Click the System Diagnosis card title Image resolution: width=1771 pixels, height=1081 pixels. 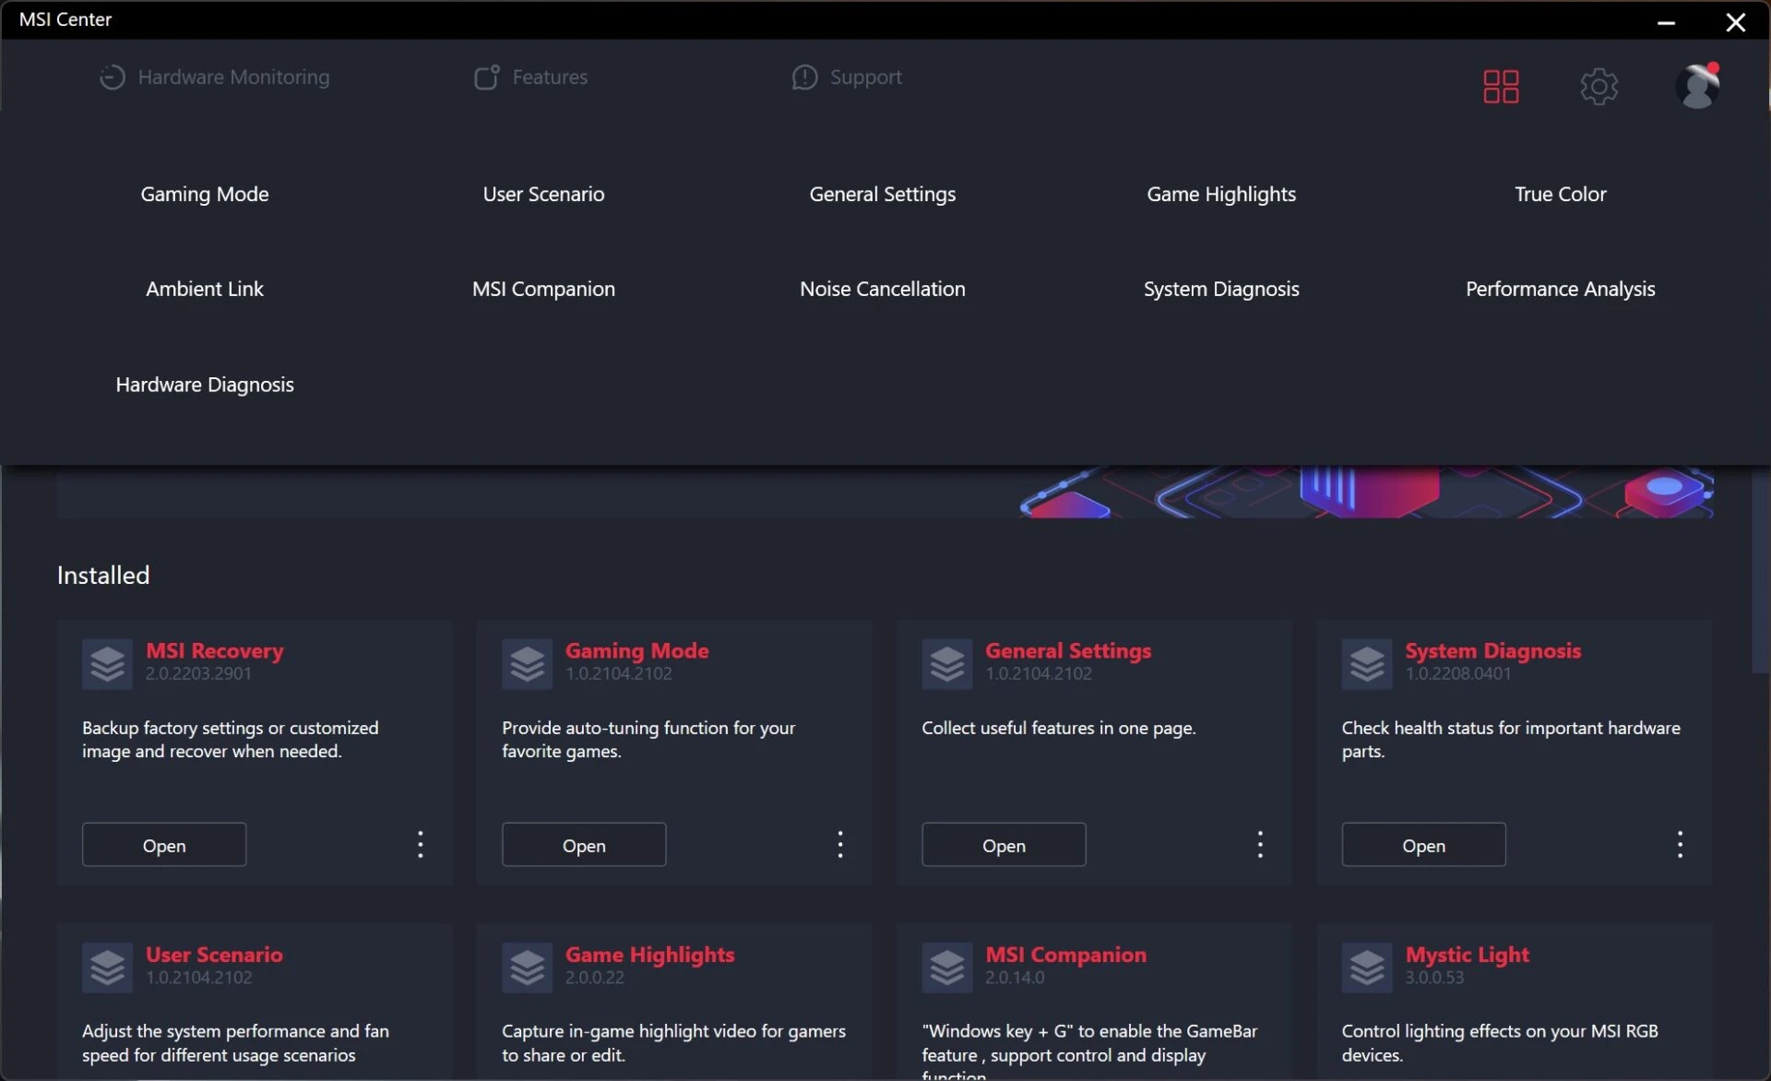(x=1492, y=651)
